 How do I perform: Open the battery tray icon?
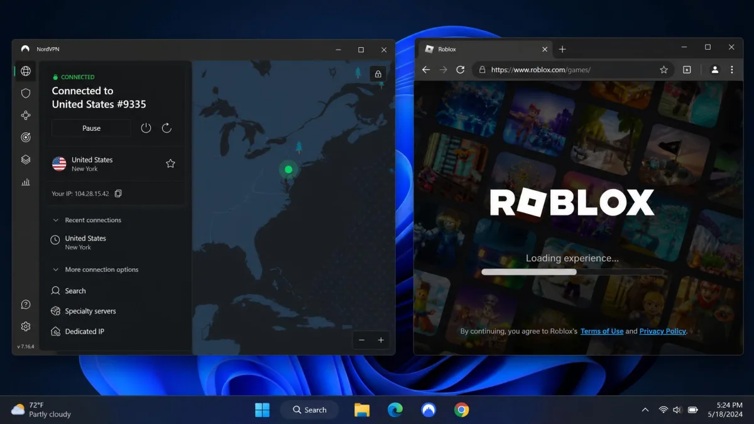tap(693, 410)
